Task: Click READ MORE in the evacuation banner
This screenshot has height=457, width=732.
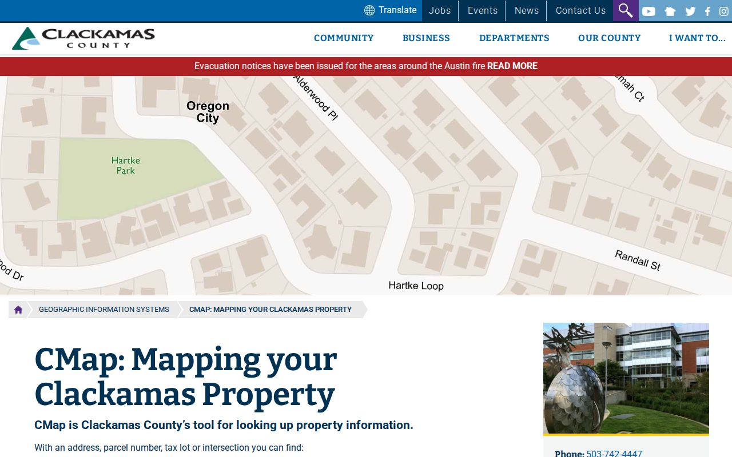Action: (x=512, y=66)
